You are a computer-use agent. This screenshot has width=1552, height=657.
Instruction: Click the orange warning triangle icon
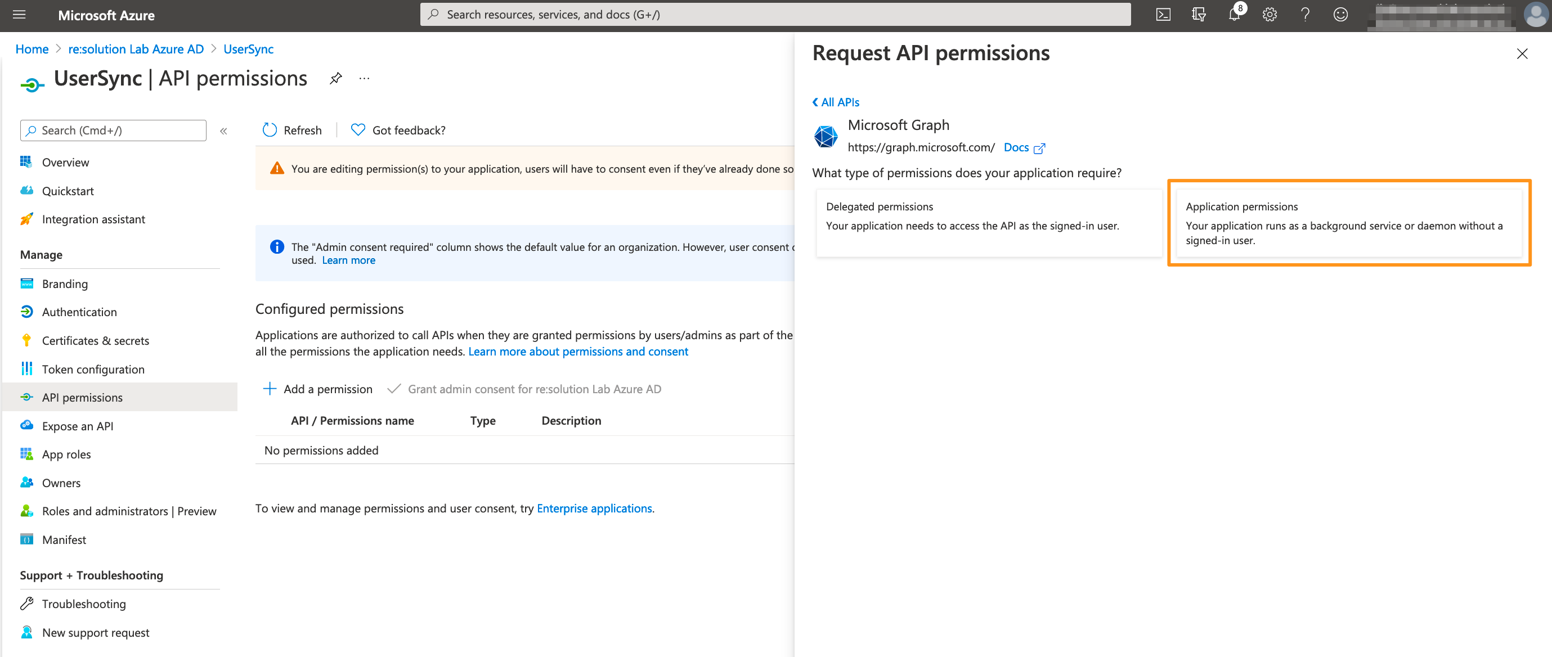pyautogui.click(x=276, y=169)
